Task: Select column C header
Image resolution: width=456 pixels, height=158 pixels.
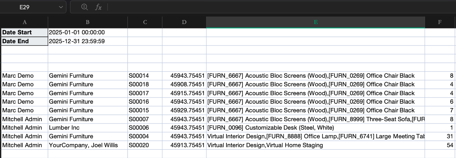Action: tap(145, 22)
